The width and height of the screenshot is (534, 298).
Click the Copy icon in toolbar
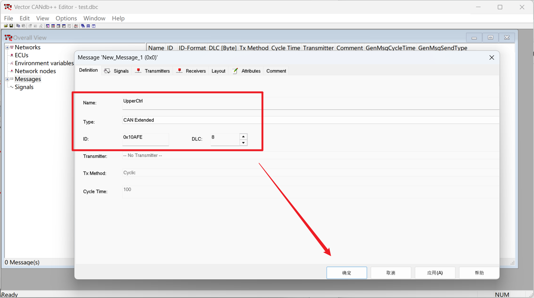[18, 26]
